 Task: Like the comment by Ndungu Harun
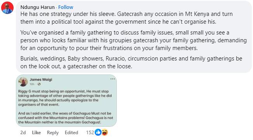pyautogui.click(x=36, y=133)
